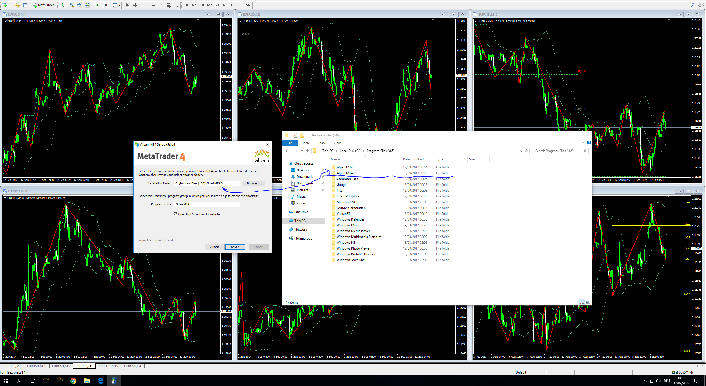706x386 pixels.
Task: Expand address bar history dropdown
Action: pos(521,151)
